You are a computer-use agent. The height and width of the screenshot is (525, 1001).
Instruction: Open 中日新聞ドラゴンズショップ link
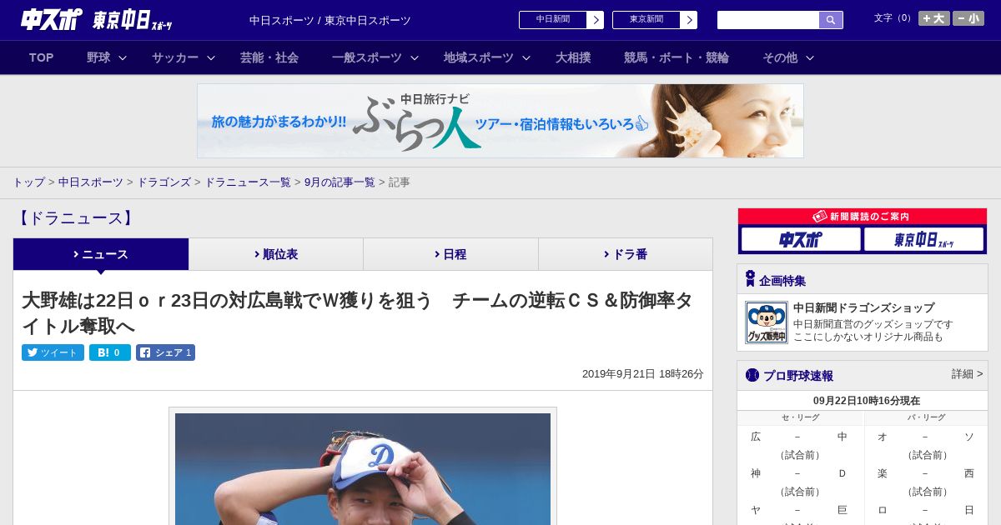pyautogui.click(x=863, y=307)
